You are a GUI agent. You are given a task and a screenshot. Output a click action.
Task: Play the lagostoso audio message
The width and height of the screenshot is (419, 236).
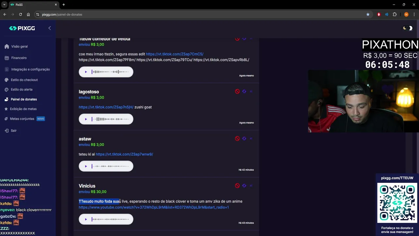(x=86, y=119)
